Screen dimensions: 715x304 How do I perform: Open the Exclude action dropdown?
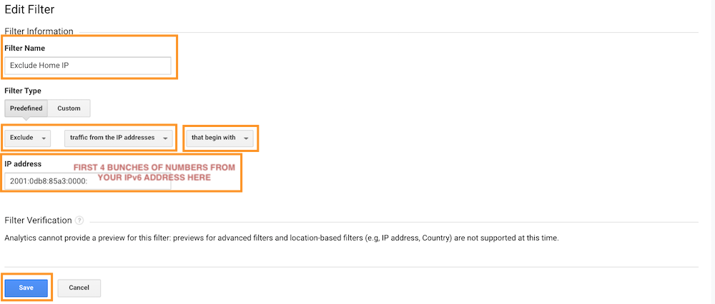(28, 138)
